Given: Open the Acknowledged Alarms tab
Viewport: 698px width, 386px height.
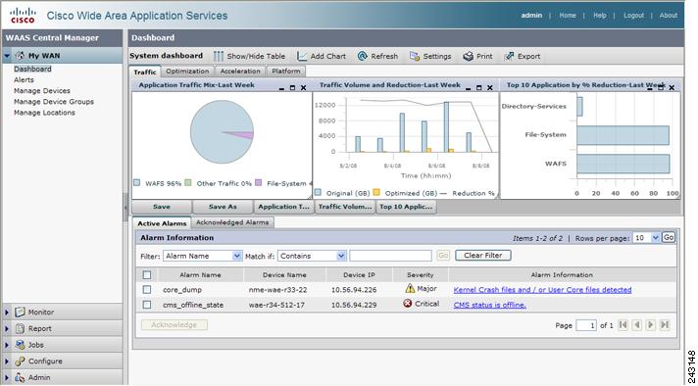Looking at the screenshot, I should pyautogui.click(x=232, y=222).
